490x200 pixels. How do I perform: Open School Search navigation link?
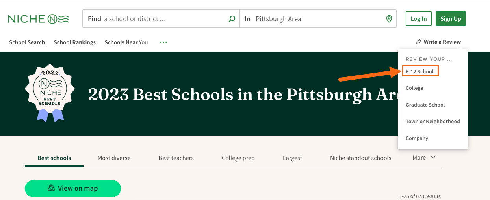click(x=27, y=42)
